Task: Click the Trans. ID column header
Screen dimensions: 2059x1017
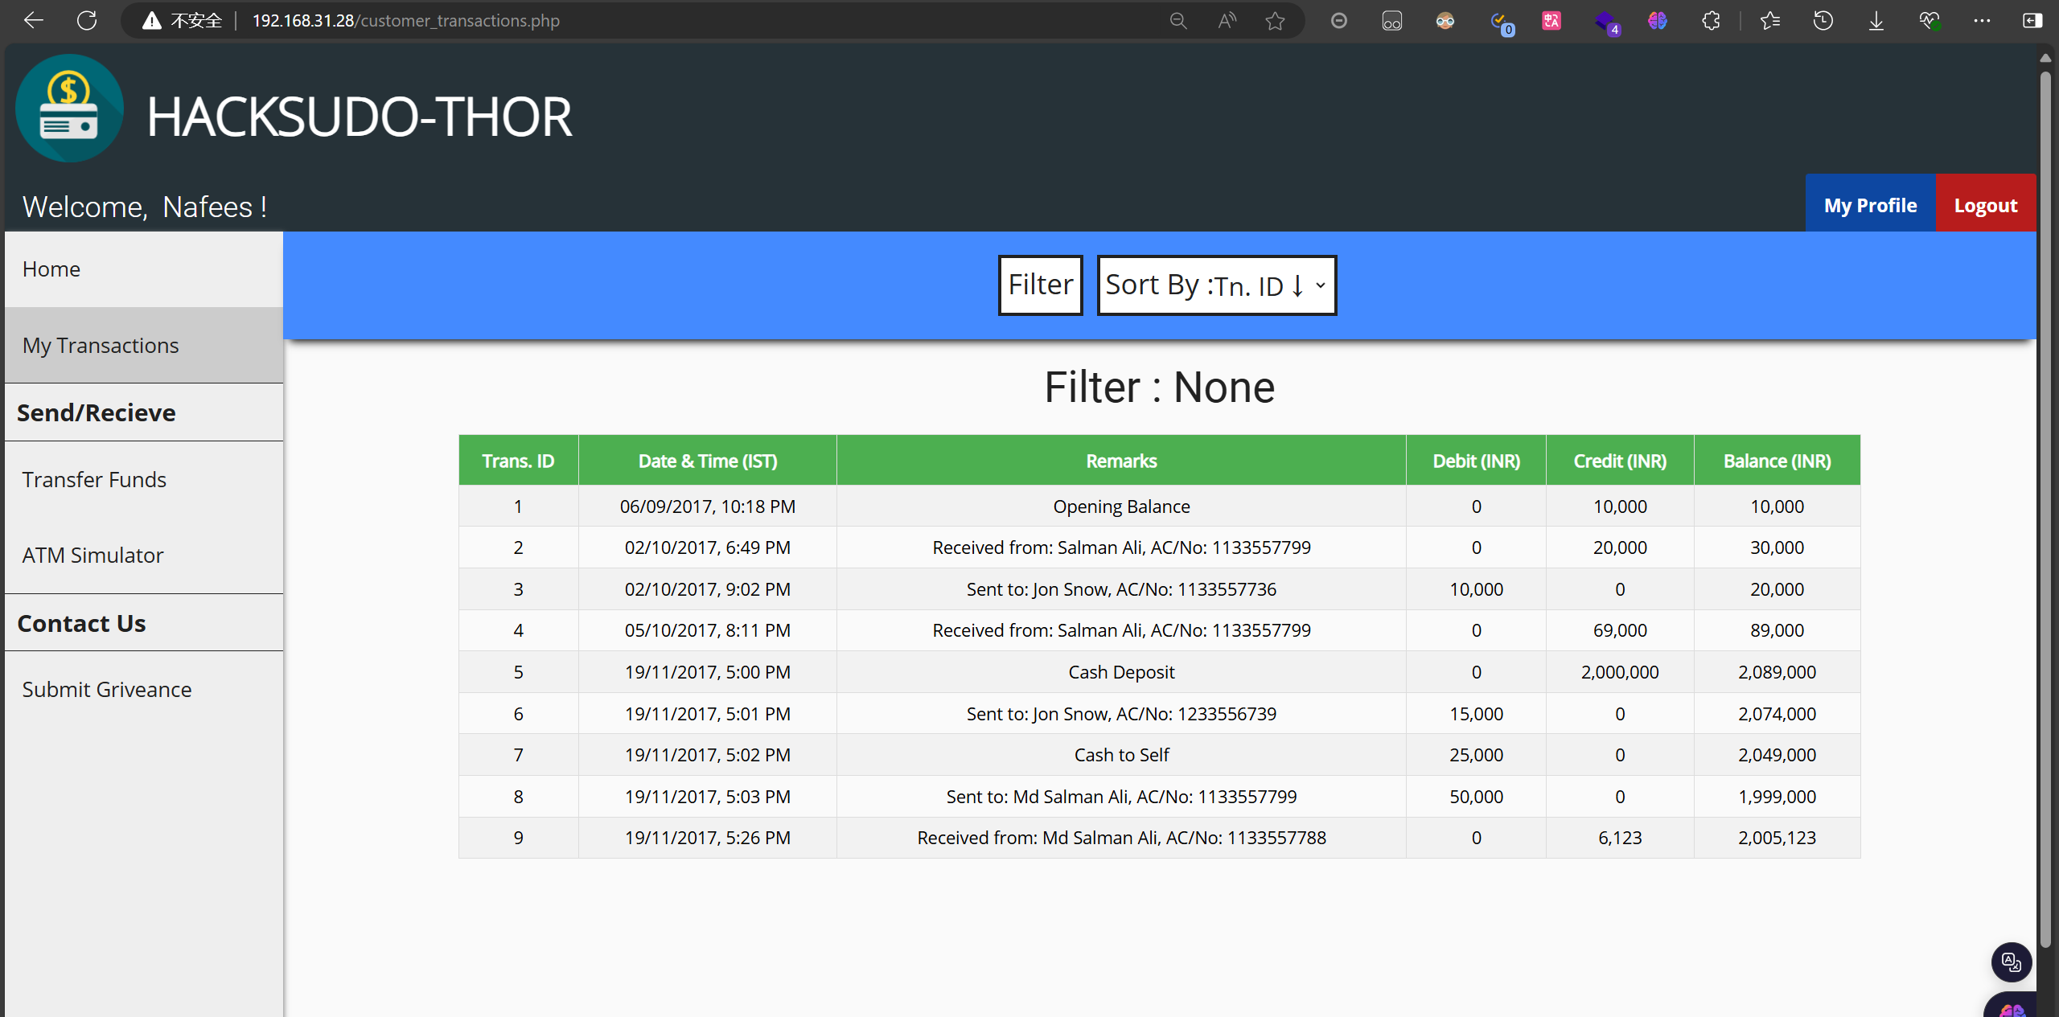Action: pyautogui.click(x=519, y=461)
